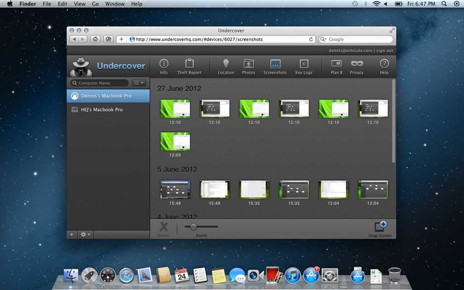
Task: Open the Google search magnifier dropdown
Action: coord(323,39)
